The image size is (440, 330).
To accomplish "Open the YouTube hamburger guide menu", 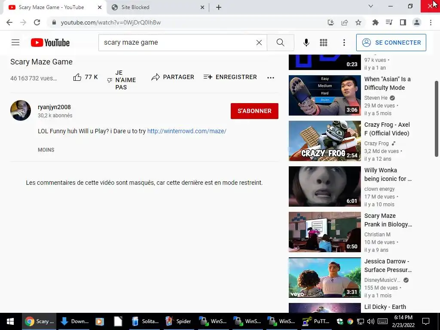I will click(15, 43).
